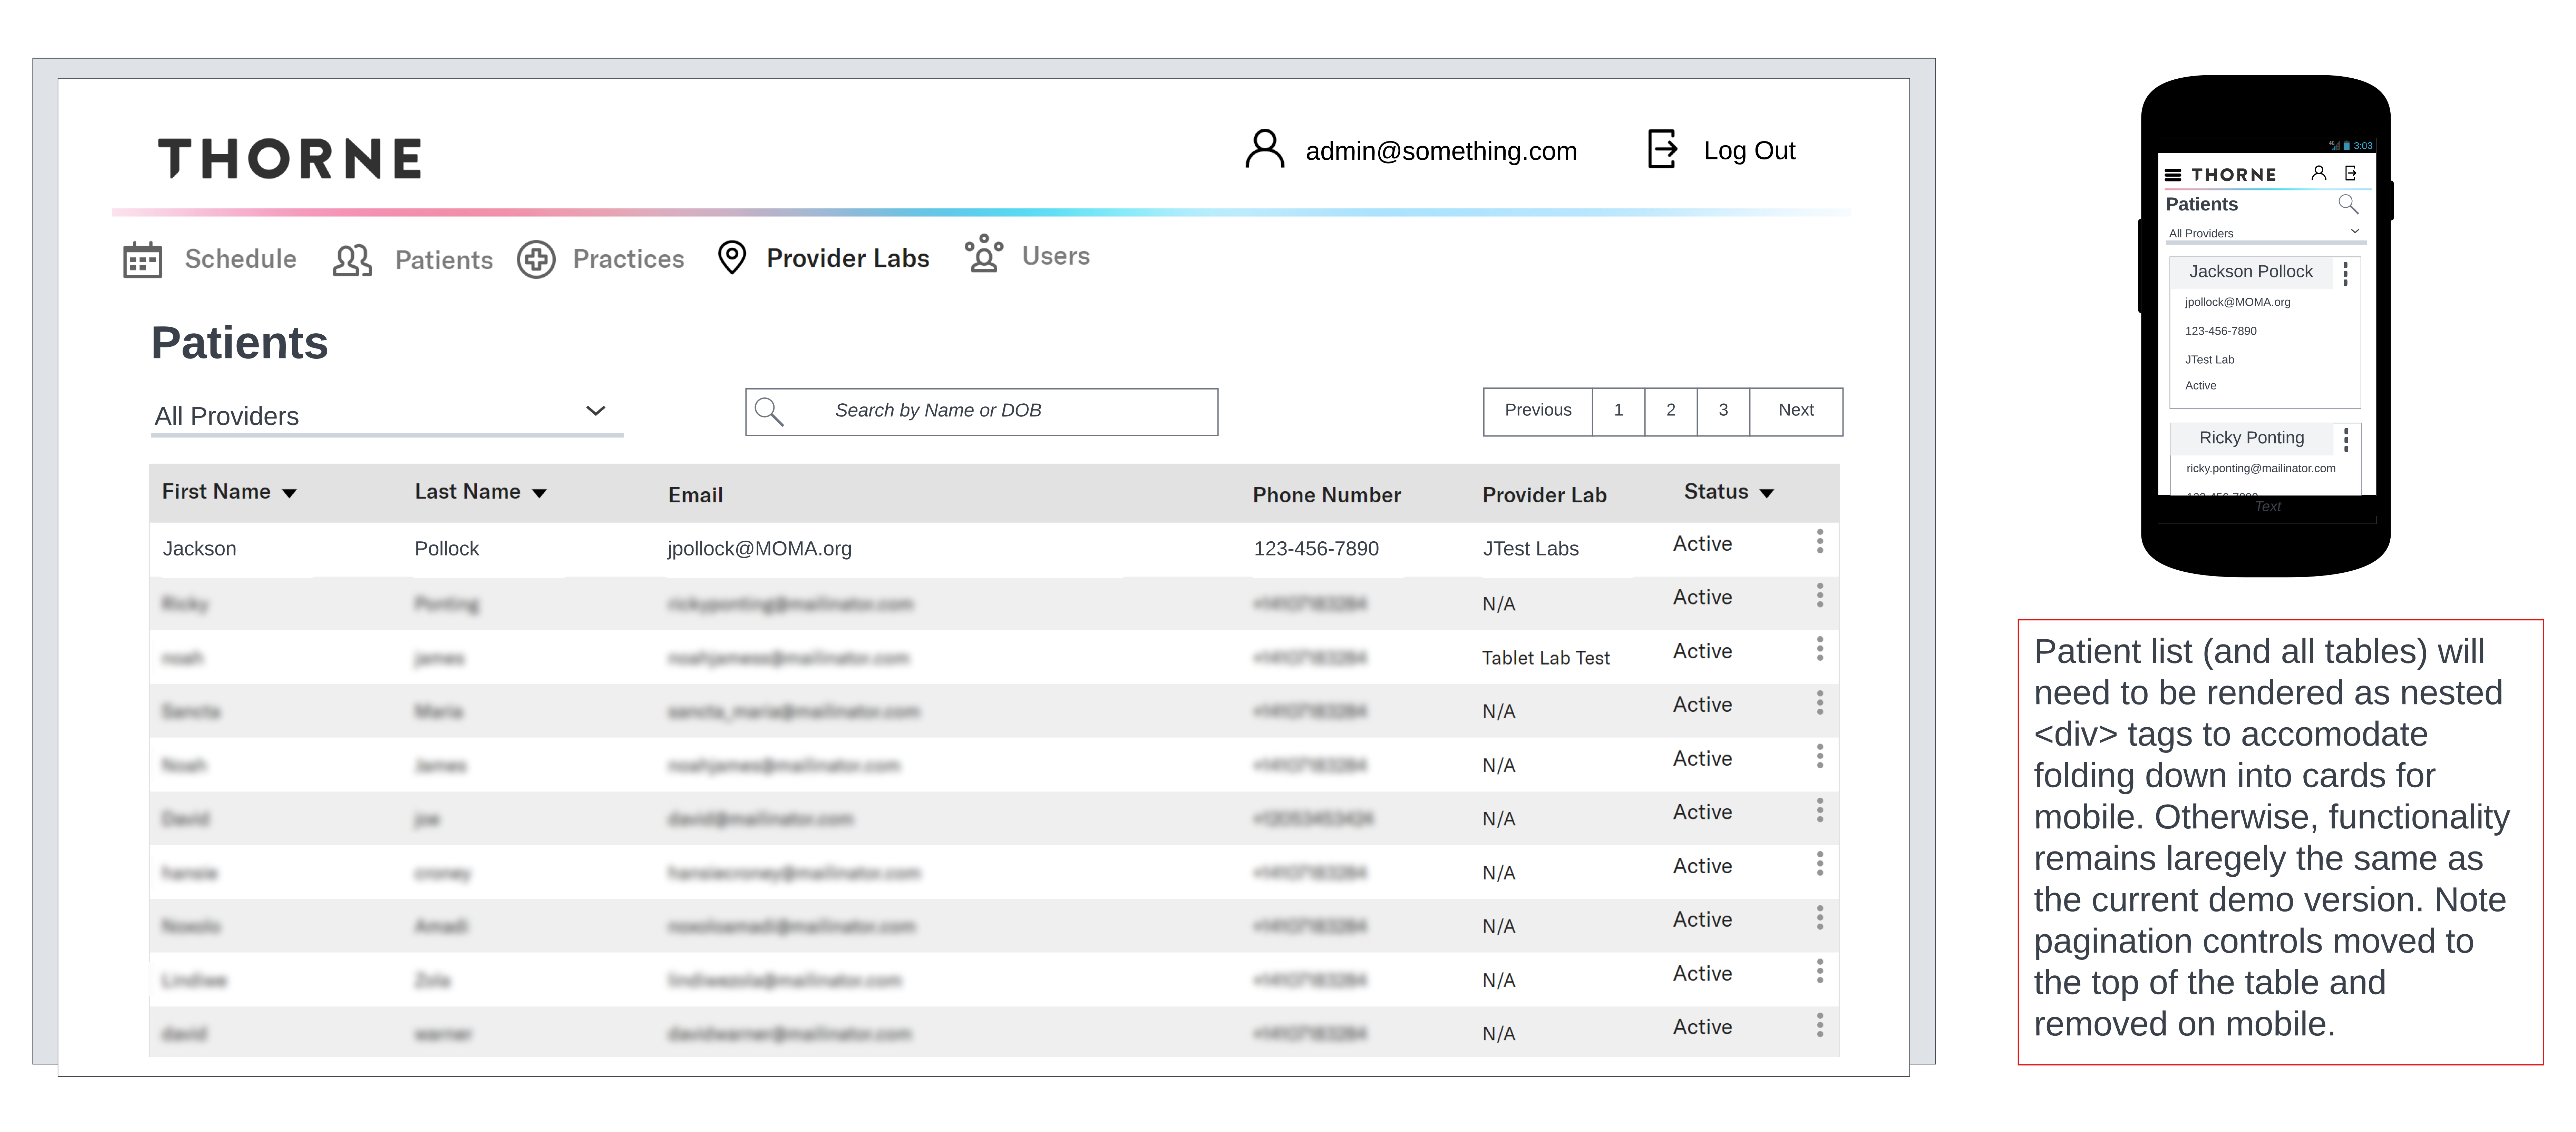This screenshot has height=1132, width=2576.
Task: Click the Email column header
Action: point(695,495)
